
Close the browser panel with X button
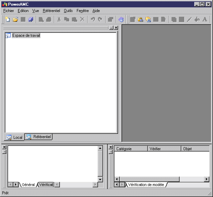tap(116, 28)
